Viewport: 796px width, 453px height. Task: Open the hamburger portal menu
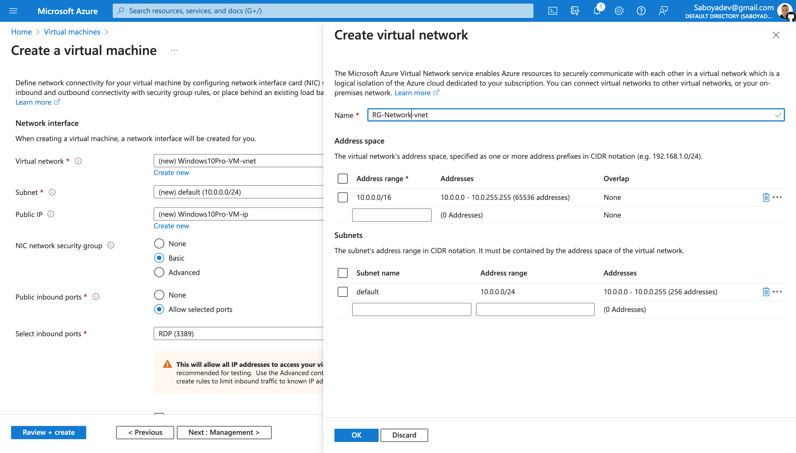coord(13,11)
